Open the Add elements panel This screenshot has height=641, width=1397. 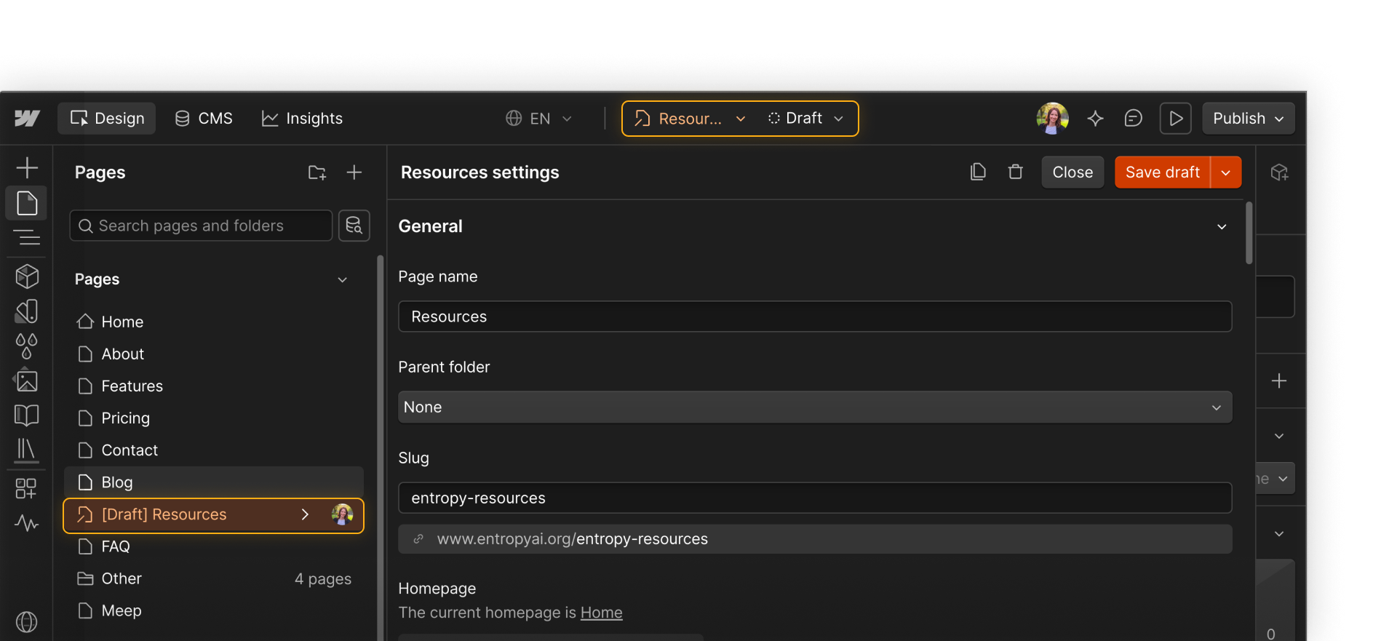(27, 168)
